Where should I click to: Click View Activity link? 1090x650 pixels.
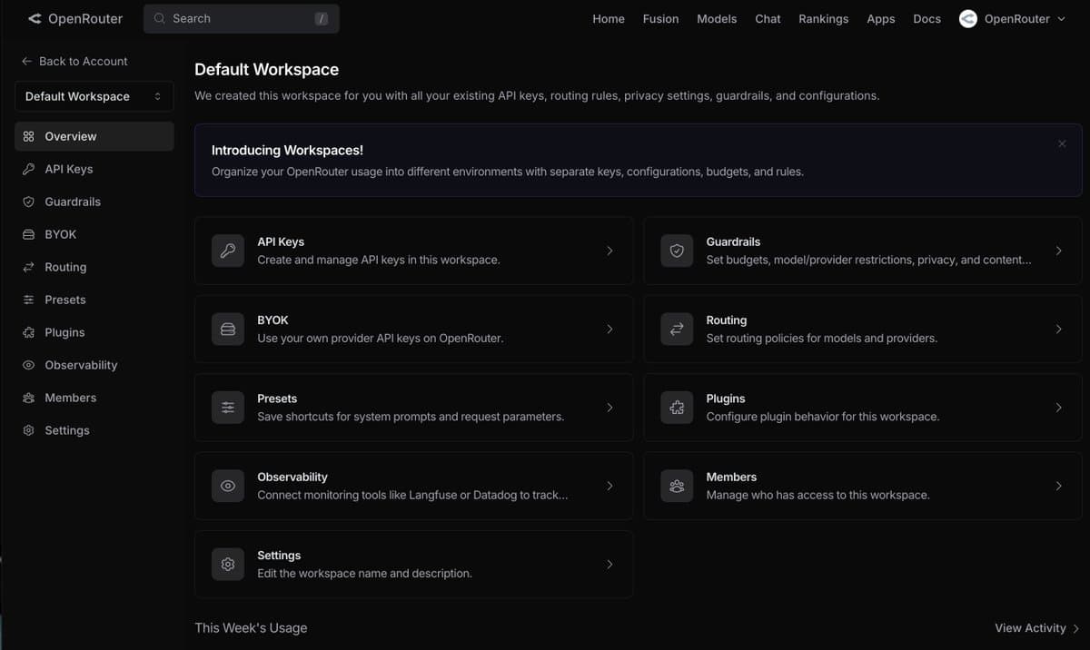1031,627
